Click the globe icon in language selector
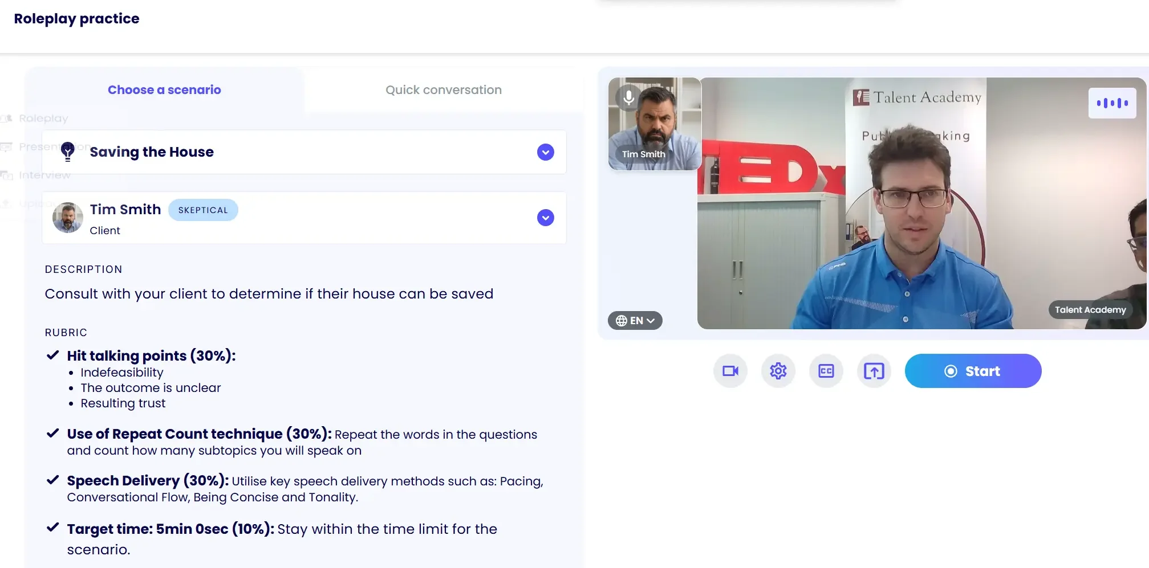The image size is (1149, 568). tap(622, 321)
